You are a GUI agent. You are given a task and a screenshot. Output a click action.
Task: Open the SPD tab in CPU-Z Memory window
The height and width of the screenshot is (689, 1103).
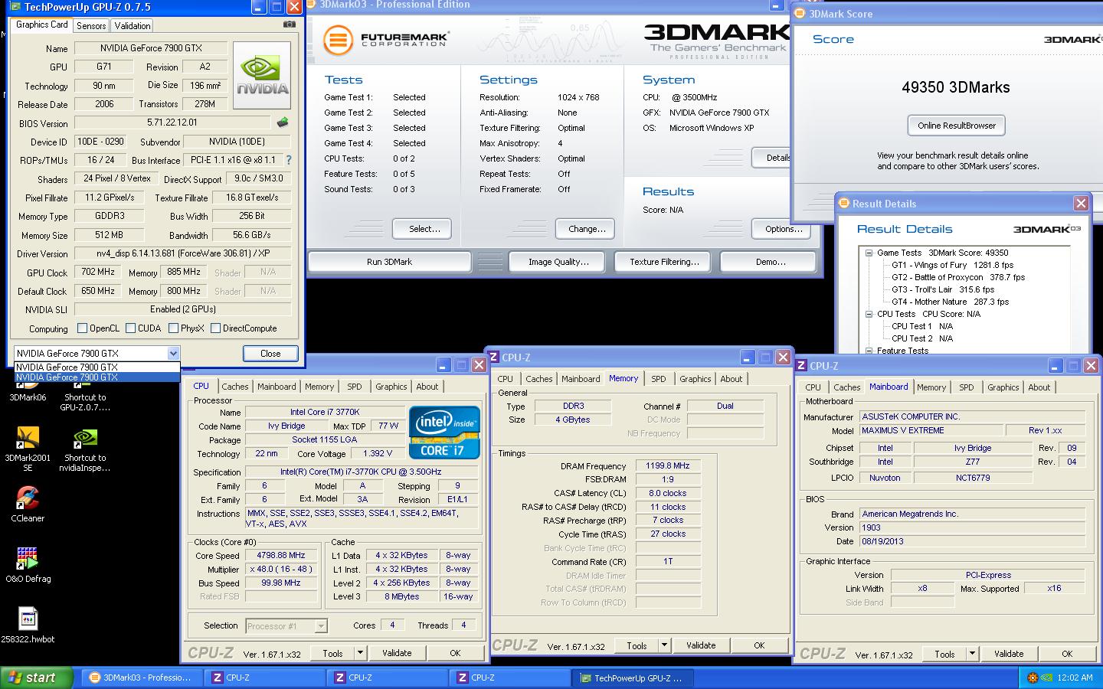click(x=659, y=379)
